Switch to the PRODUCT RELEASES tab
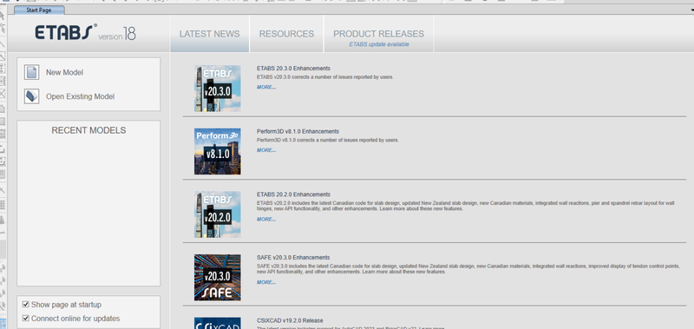This screenshot has height=329, width=694. 378,34
